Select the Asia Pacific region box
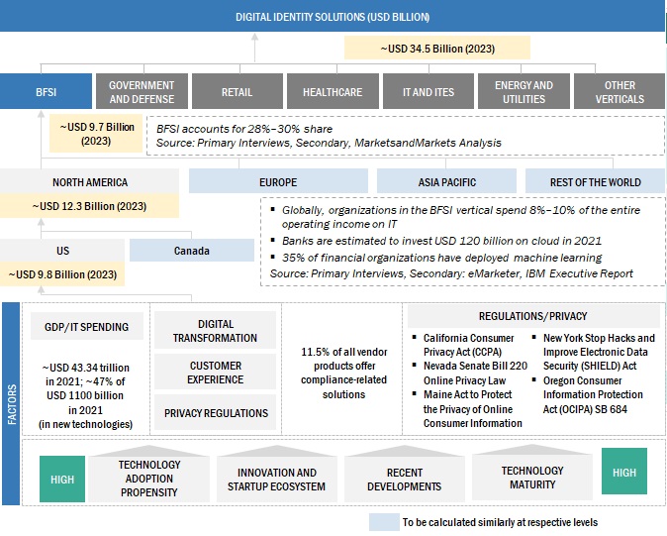The height and width of the screenshot is (536, 667). [x=445, y=182]
